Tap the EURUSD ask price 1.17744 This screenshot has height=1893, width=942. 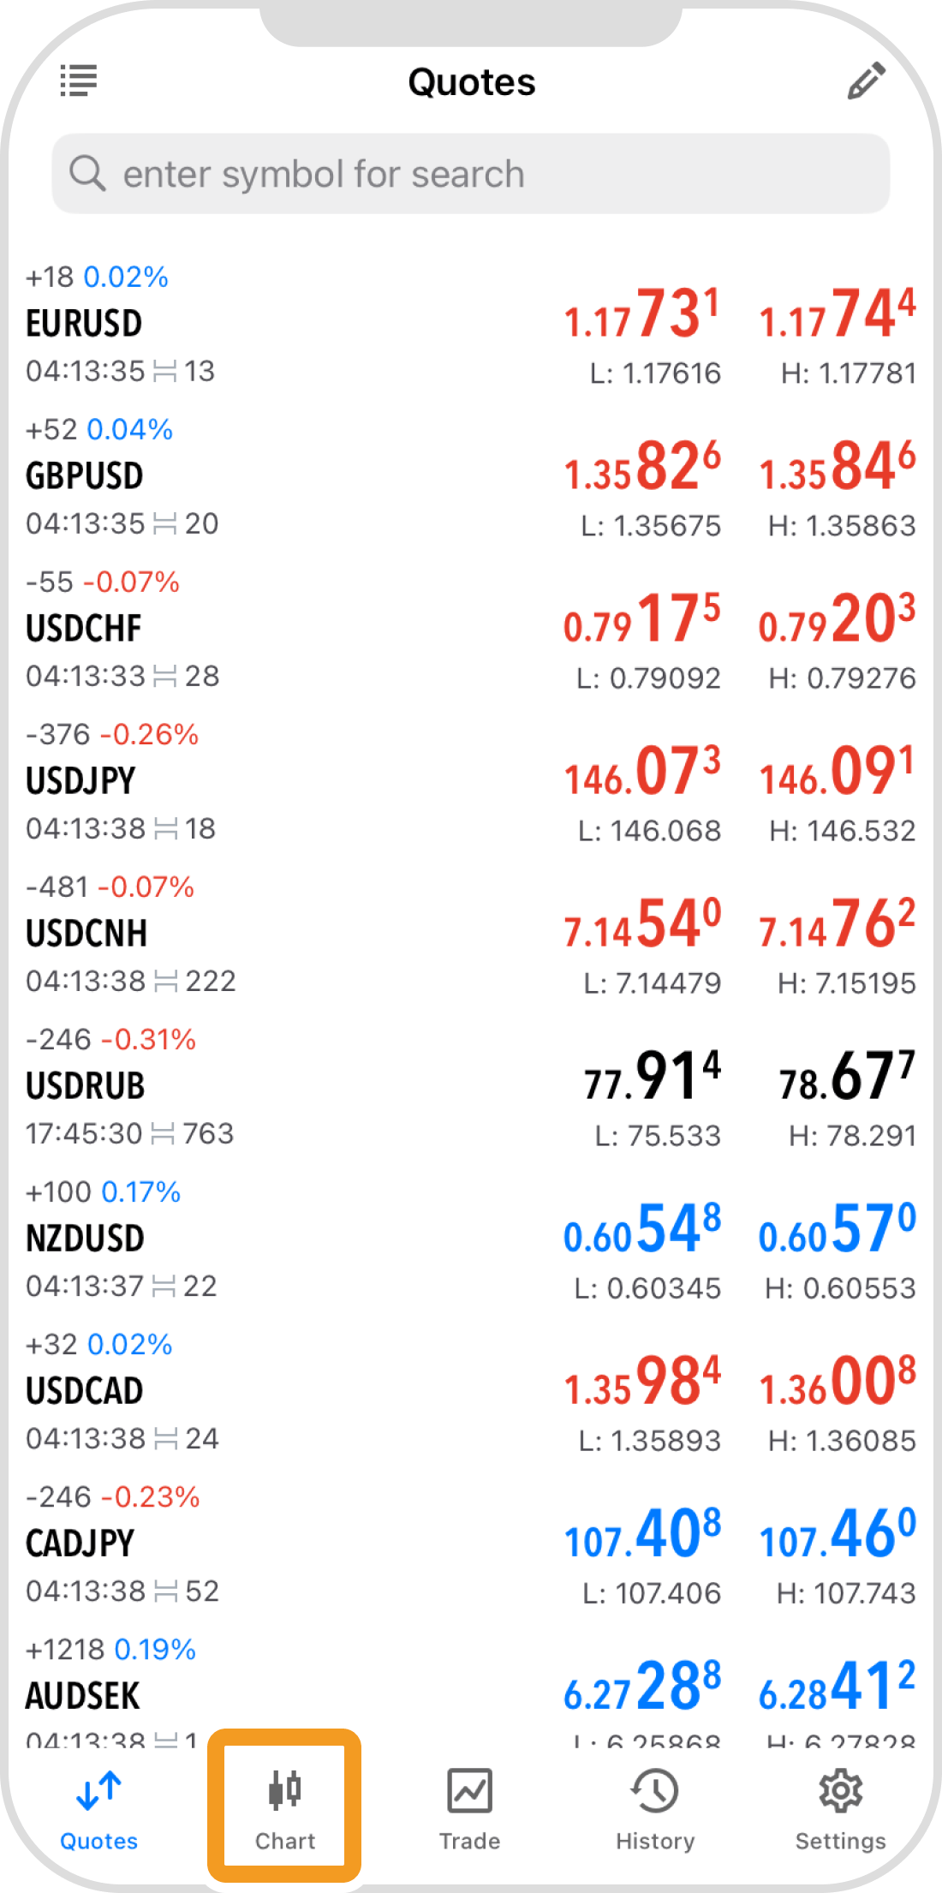click(x=838, y=314)
